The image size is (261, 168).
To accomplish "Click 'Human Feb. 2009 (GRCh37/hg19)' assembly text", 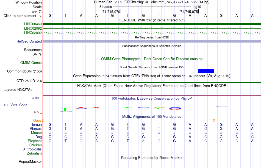I will (121, 2).
